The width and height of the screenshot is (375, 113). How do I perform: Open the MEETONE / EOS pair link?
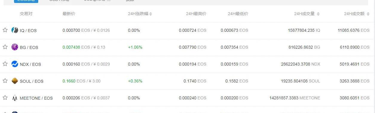(x=36, y=98)
